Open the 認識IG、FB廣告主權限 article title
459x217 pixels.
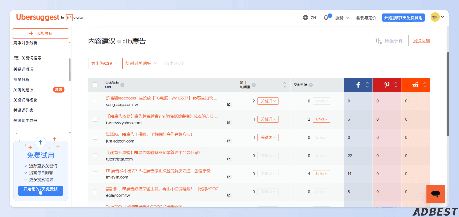[149, 134]
